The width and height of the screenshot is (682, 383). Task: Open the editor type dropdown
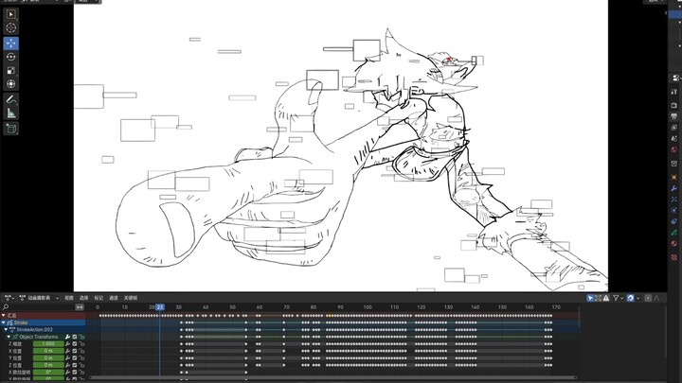[9, 298]
